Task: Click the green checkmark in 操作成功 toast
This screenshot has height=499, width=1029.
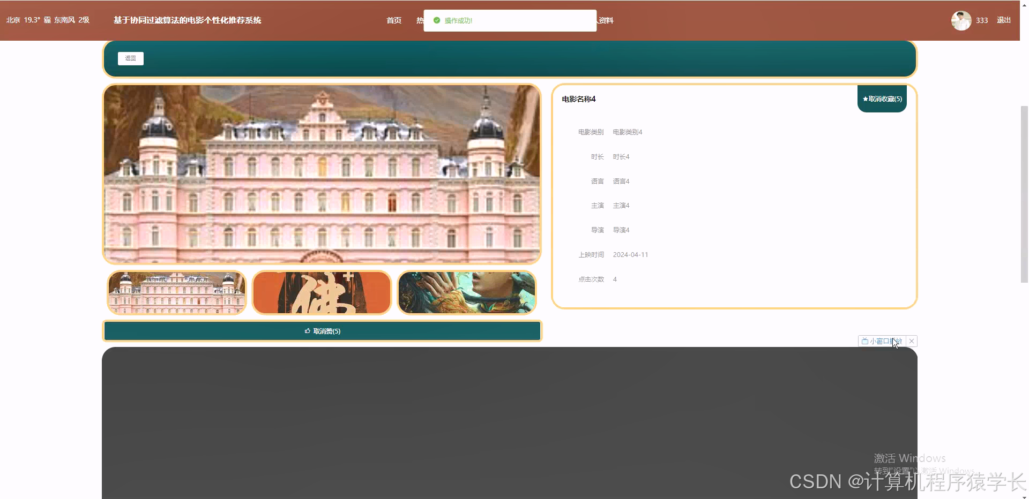Action: (437, 20)
